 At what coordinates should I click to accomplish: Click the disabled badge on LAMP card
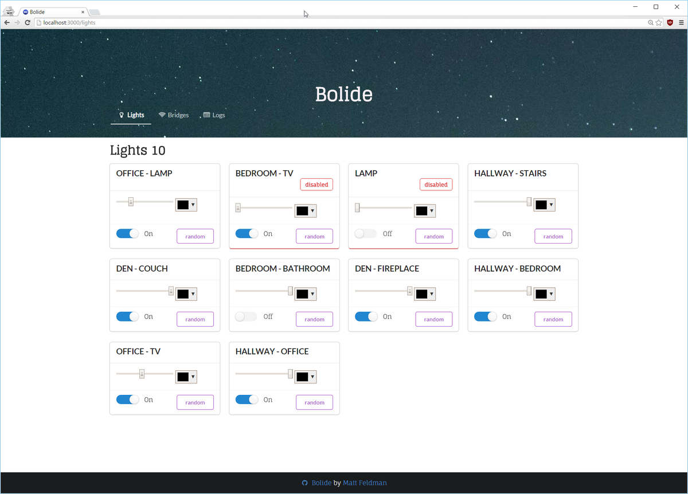pos(436,185)
